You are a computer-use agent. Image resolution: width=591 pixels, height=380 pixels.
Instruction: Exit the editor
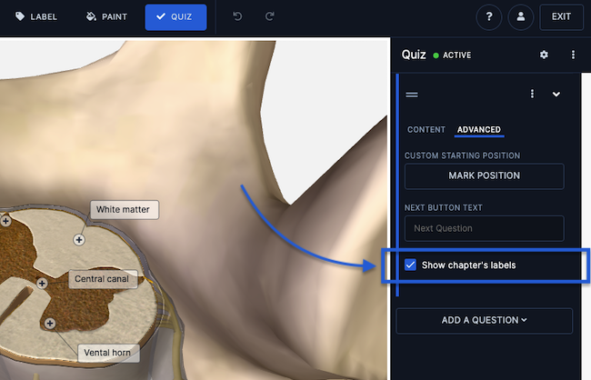pyautogui.click(x=561, y=17)
